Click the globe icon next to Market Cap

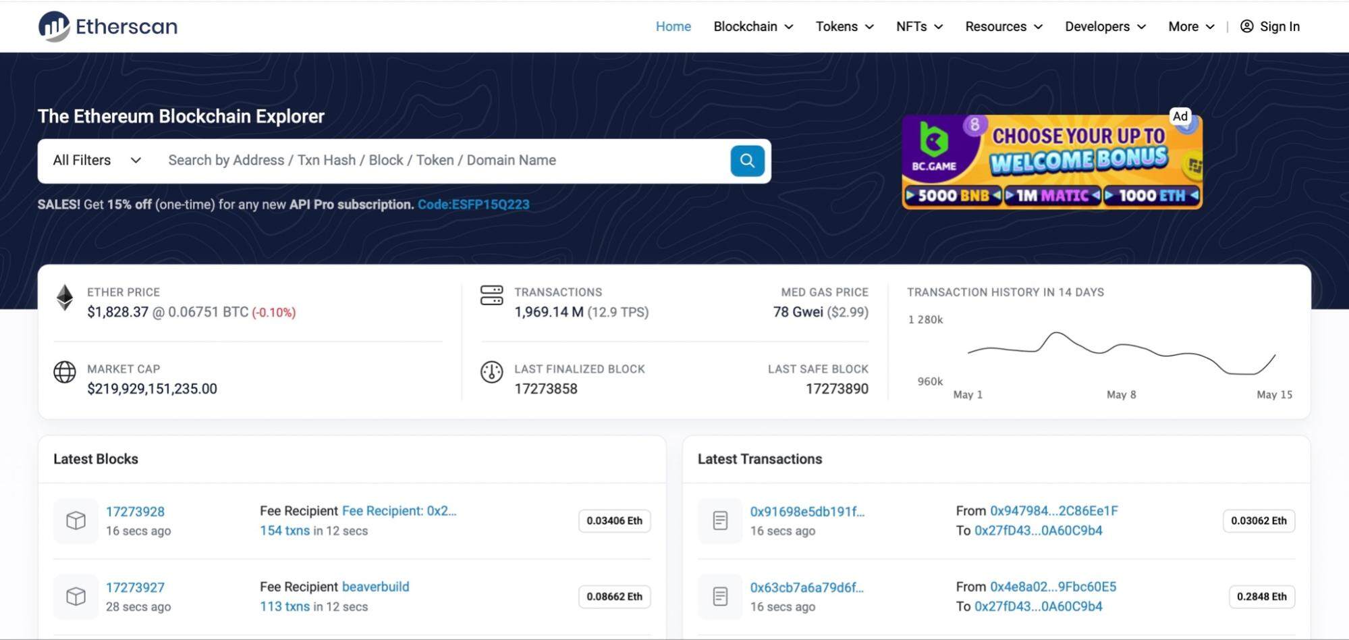pos(63,372)
